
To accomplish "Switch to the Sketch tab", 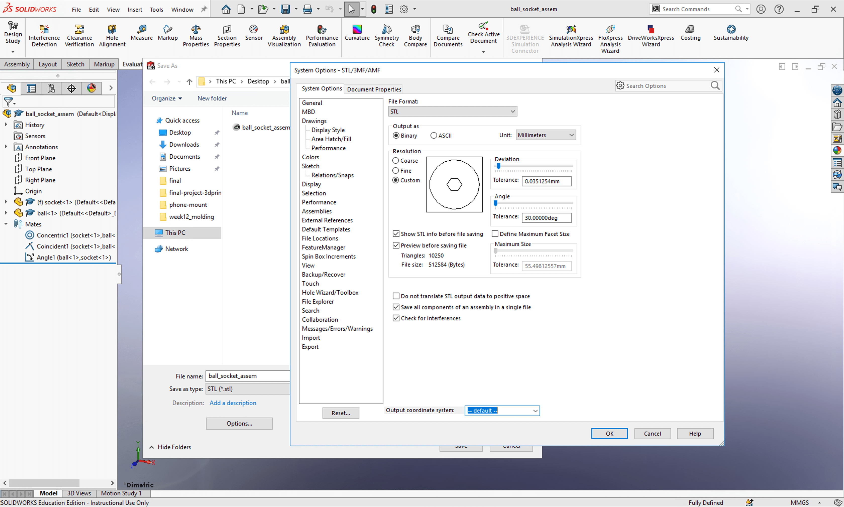I will [75, 64].
